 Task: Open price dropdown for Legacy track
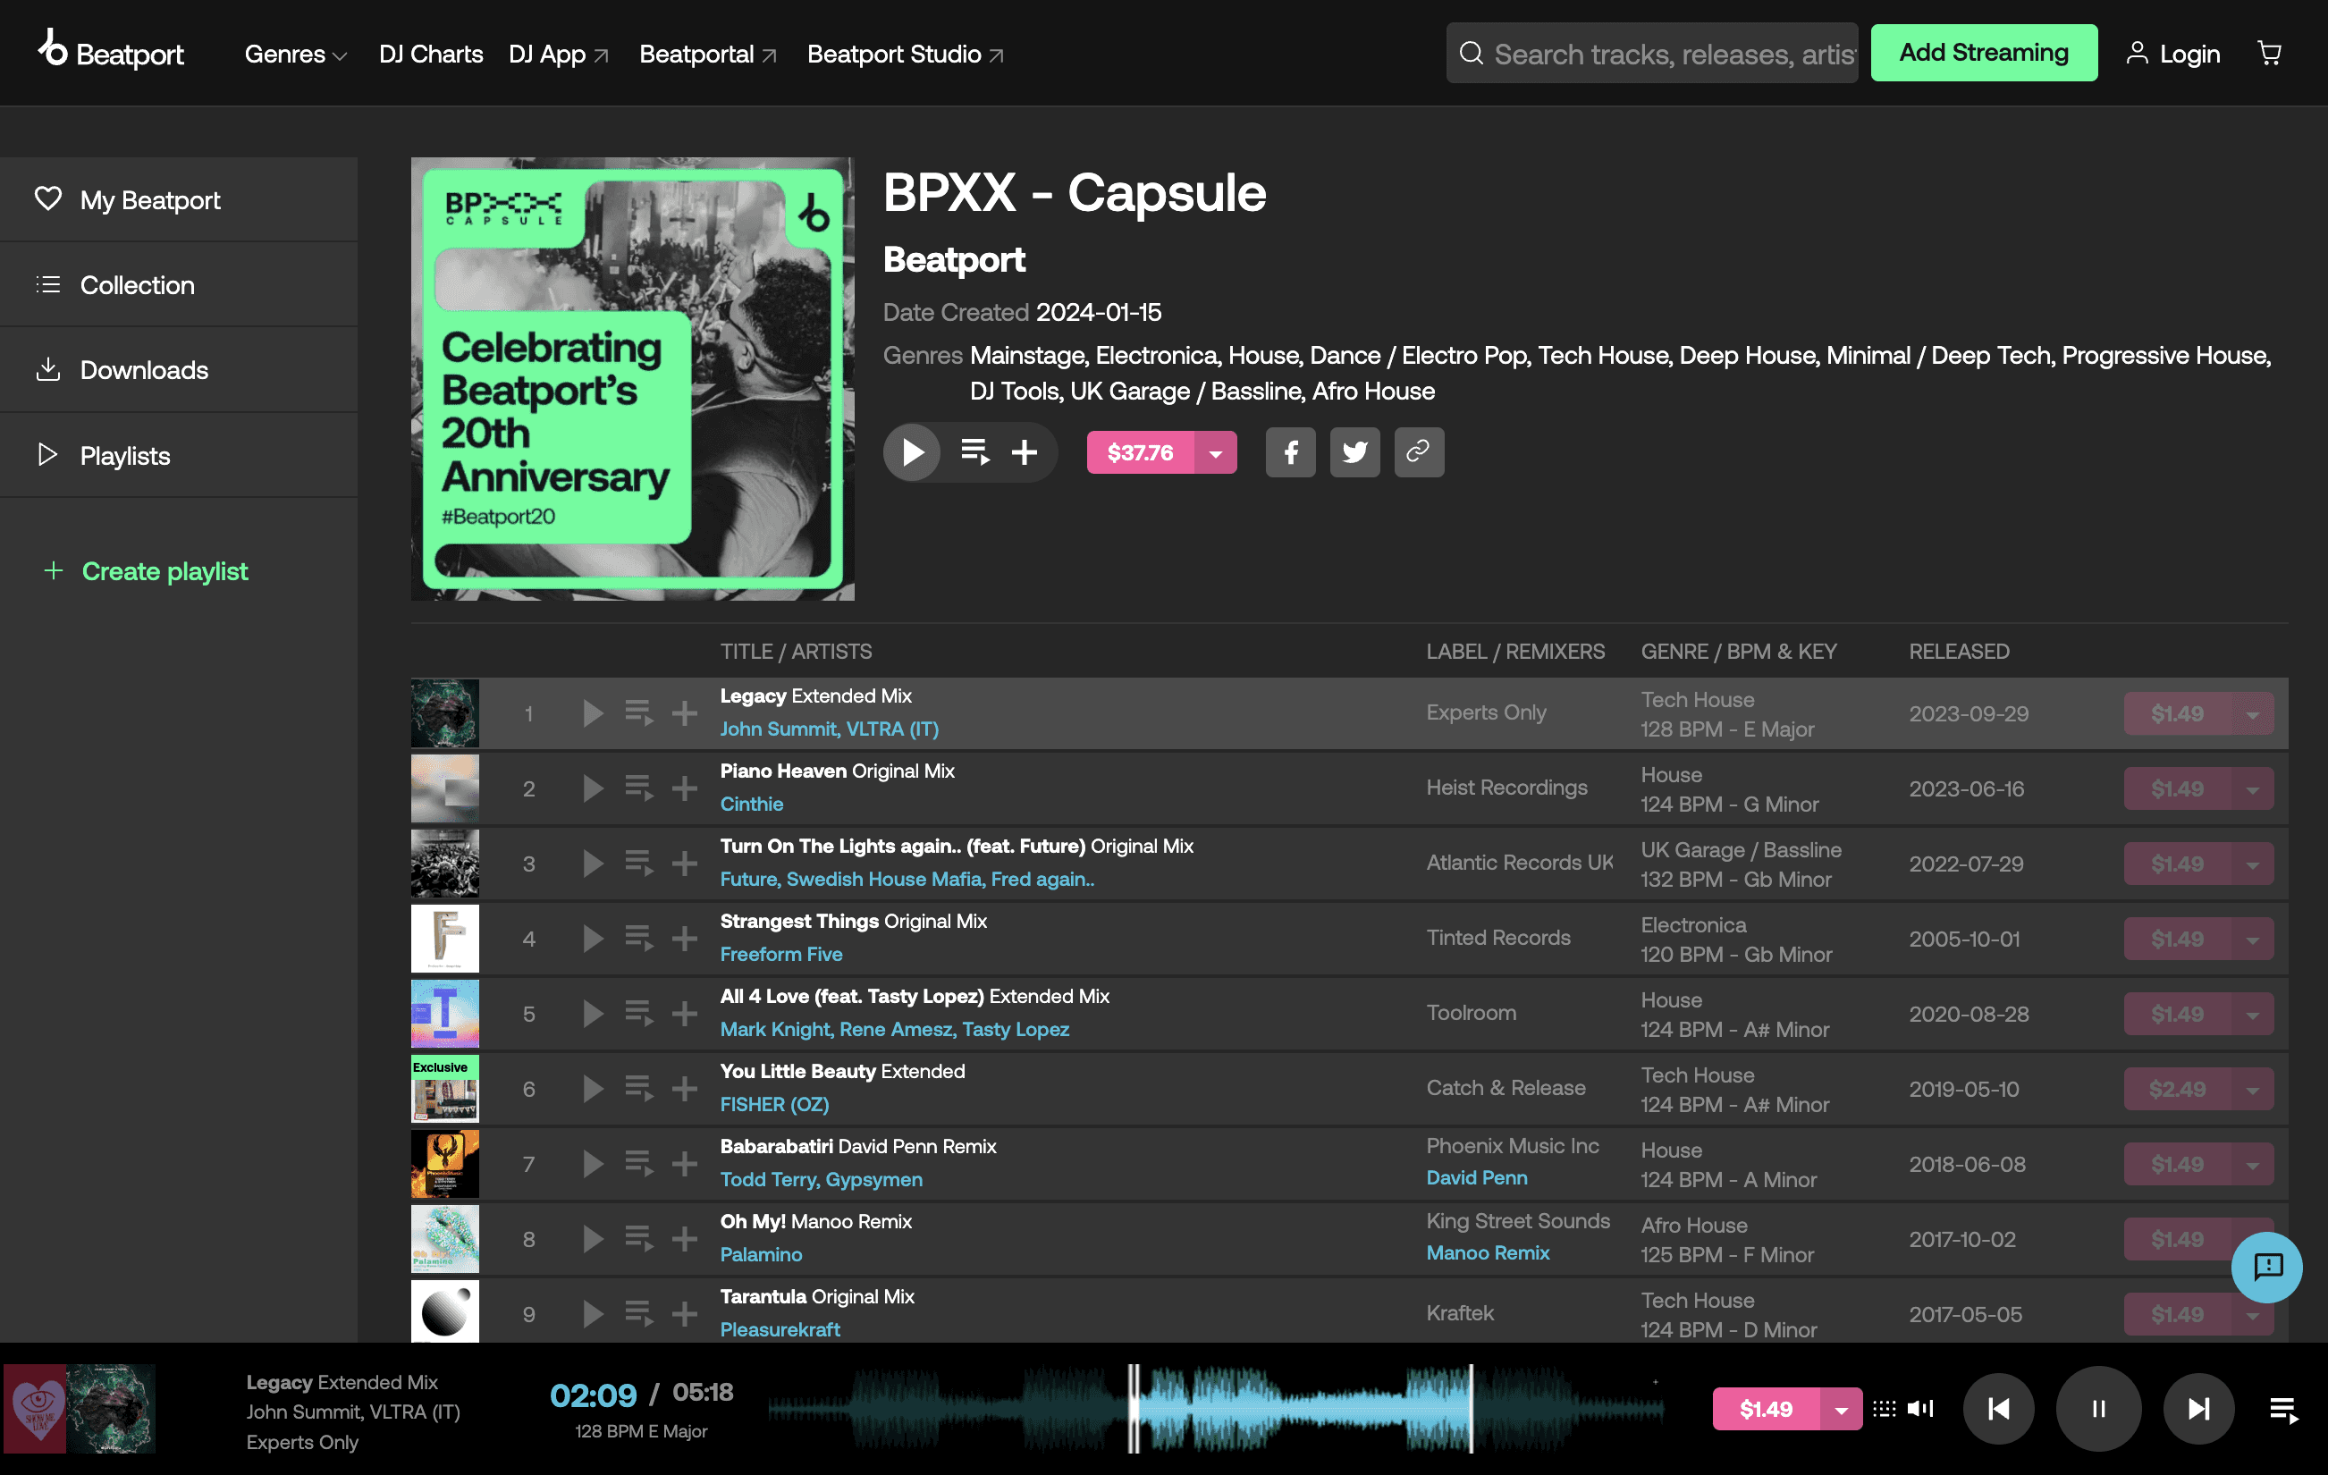(x=2253, y=714)
